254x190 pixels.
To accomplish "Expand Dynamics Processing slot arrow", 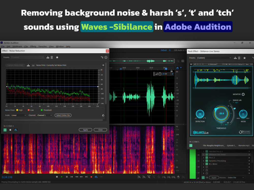I will [x=249, y=161].
